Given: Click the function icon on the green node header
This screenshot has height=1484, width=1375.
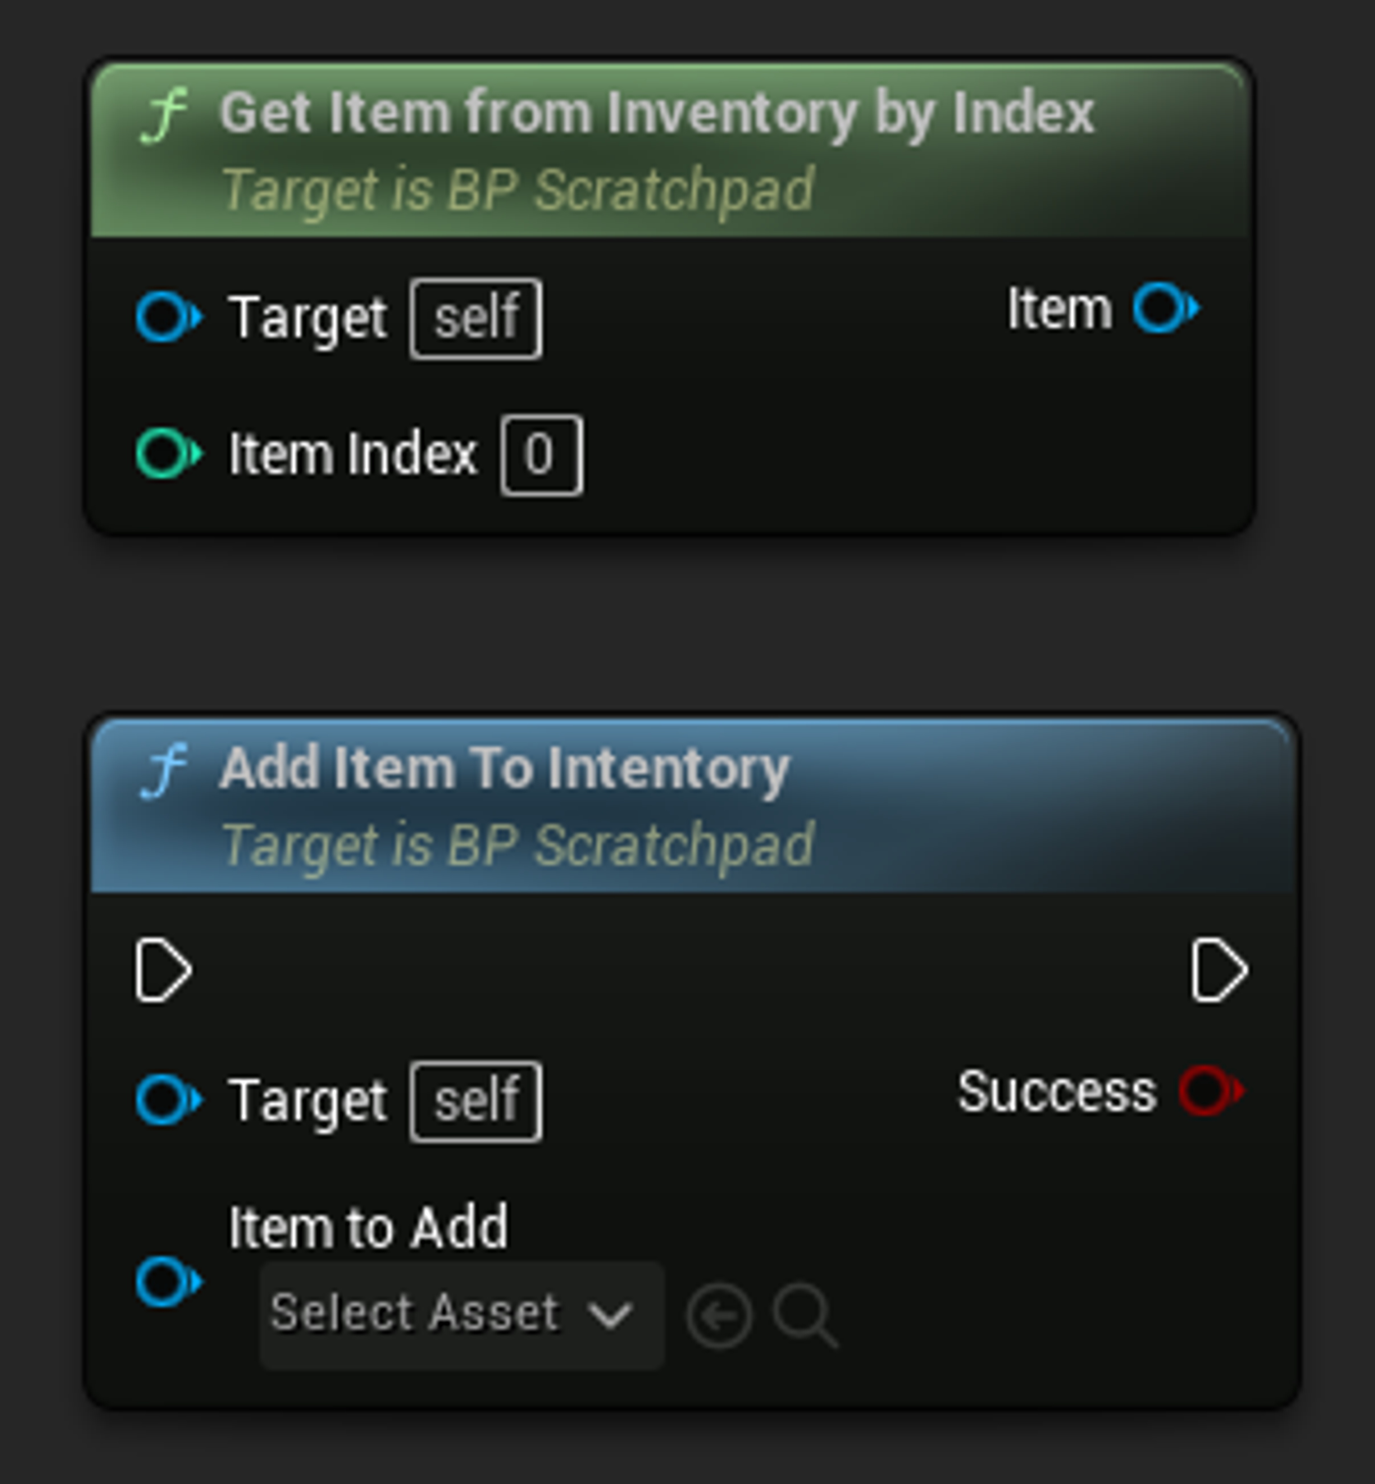Looking at the screenshot, I should pyautogui.click(x=165, y=115).
